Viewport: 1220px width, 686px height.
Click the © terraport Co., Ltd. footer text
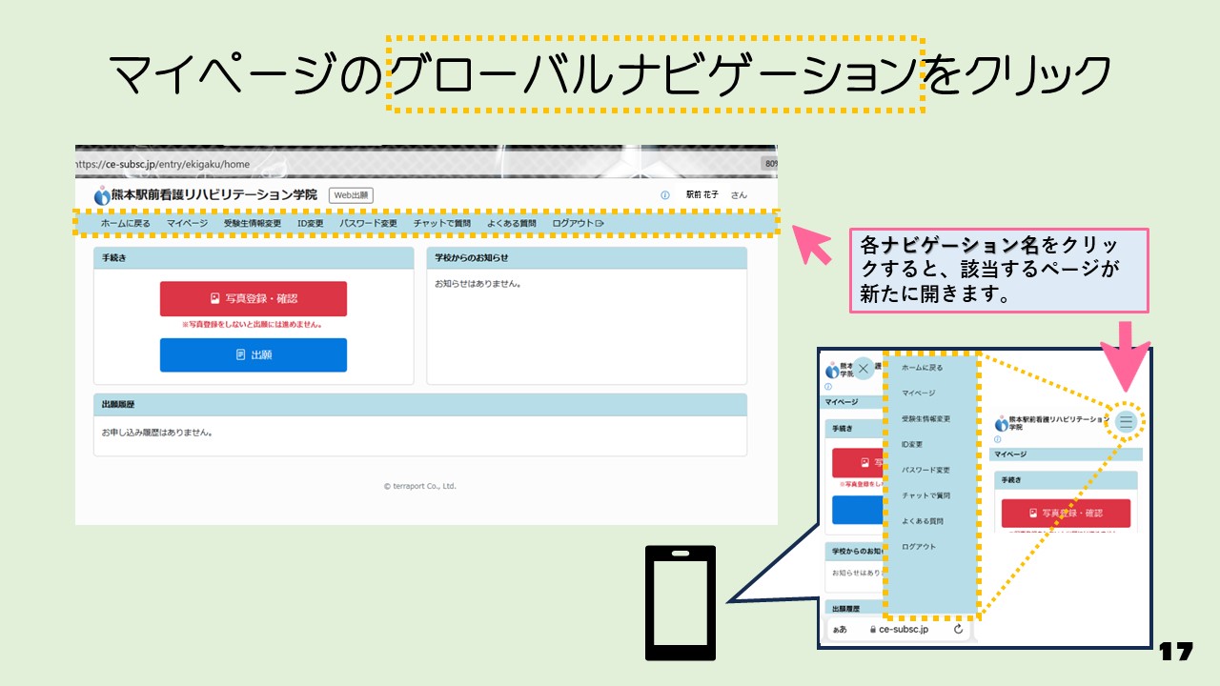pyautogui.click(x=420, y=486)
